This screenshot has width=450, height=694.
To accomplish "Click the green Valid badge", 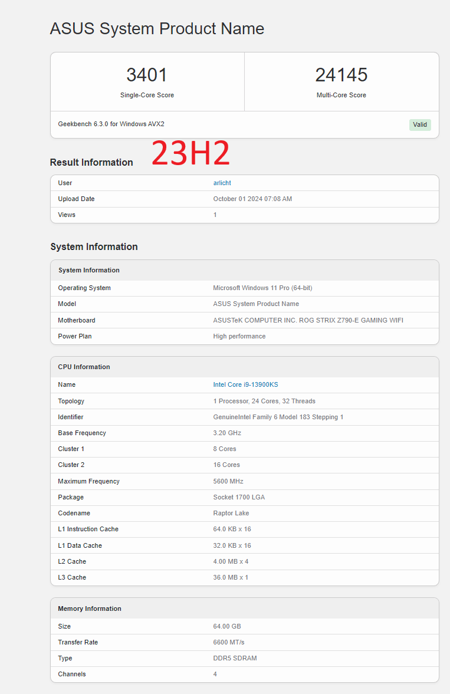I will point(420,124).
